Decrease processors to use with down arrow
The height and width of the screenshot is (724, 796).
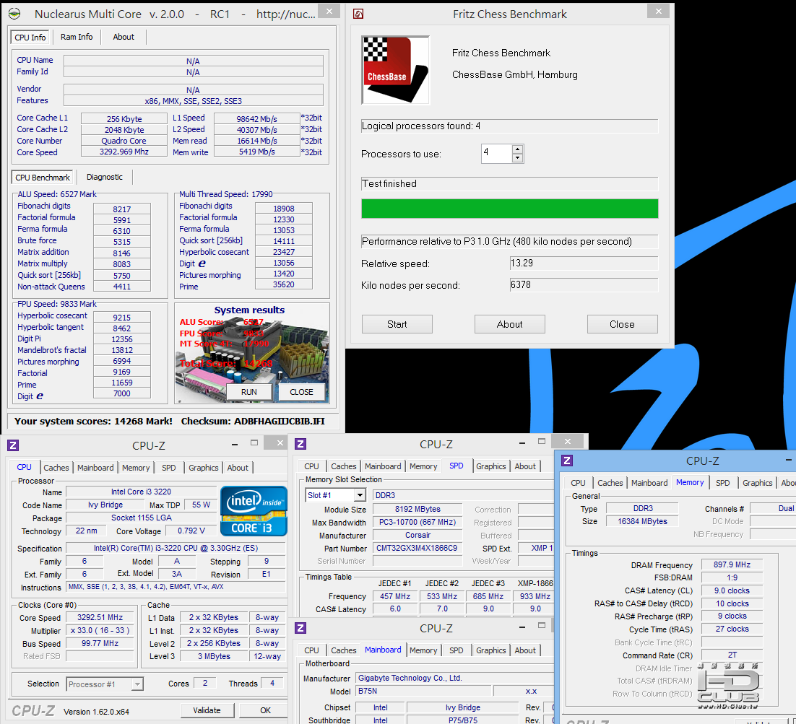pyautogui.click(x=517, y=158)
